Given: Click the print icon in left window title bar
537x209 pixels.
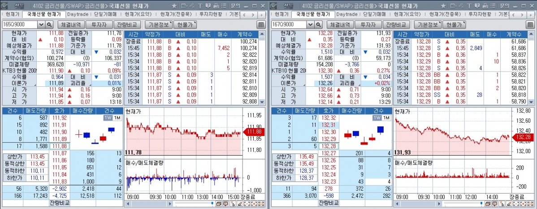Looking at the screenshot, I should 216,6.
